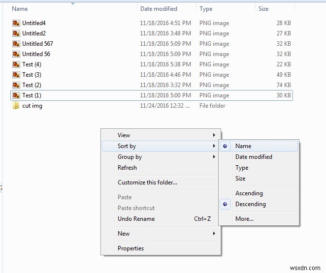Select the file name Test (2)

pos(32,85)
